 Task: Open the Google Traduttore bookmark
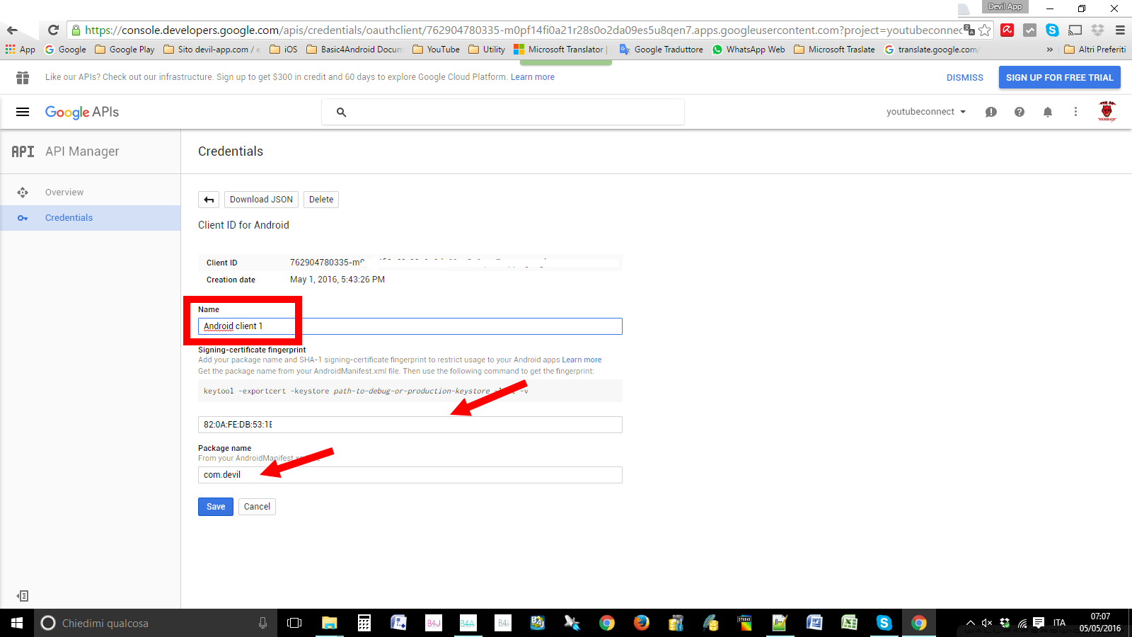click(662, 50)
